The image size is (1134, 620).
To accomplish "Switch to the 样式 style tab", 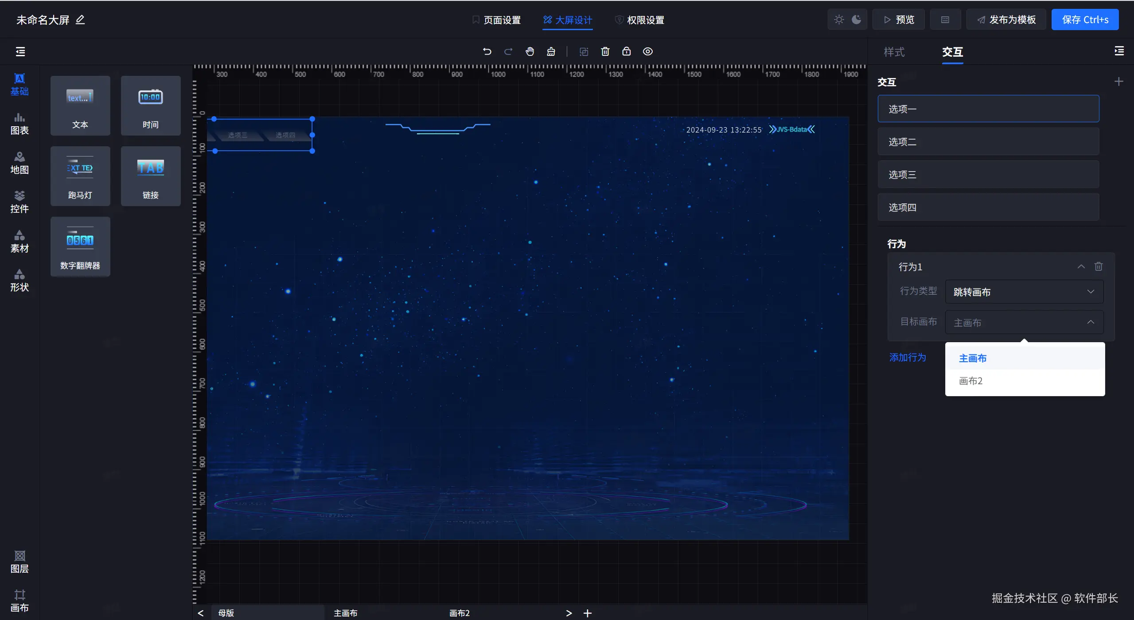I will 894,52.
